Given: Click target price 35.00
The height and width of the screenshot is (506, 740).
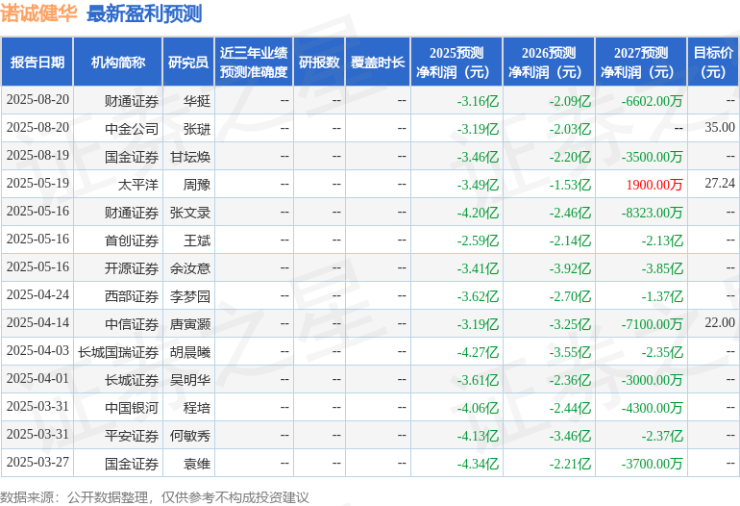Looking at the screenshot, I should [x=720, y=127].
